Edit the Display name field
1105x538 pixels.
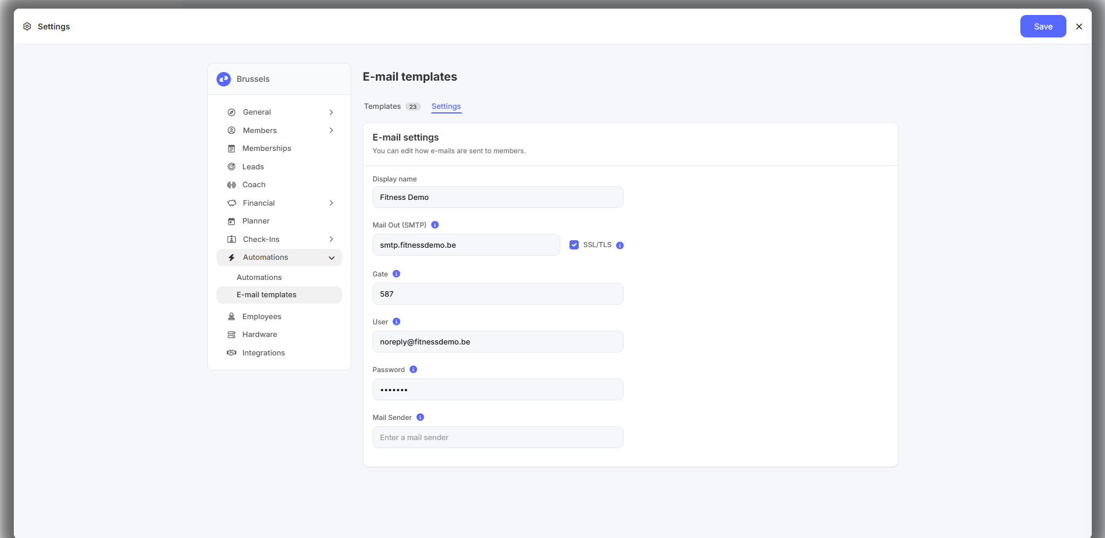(x=498, y=197)
